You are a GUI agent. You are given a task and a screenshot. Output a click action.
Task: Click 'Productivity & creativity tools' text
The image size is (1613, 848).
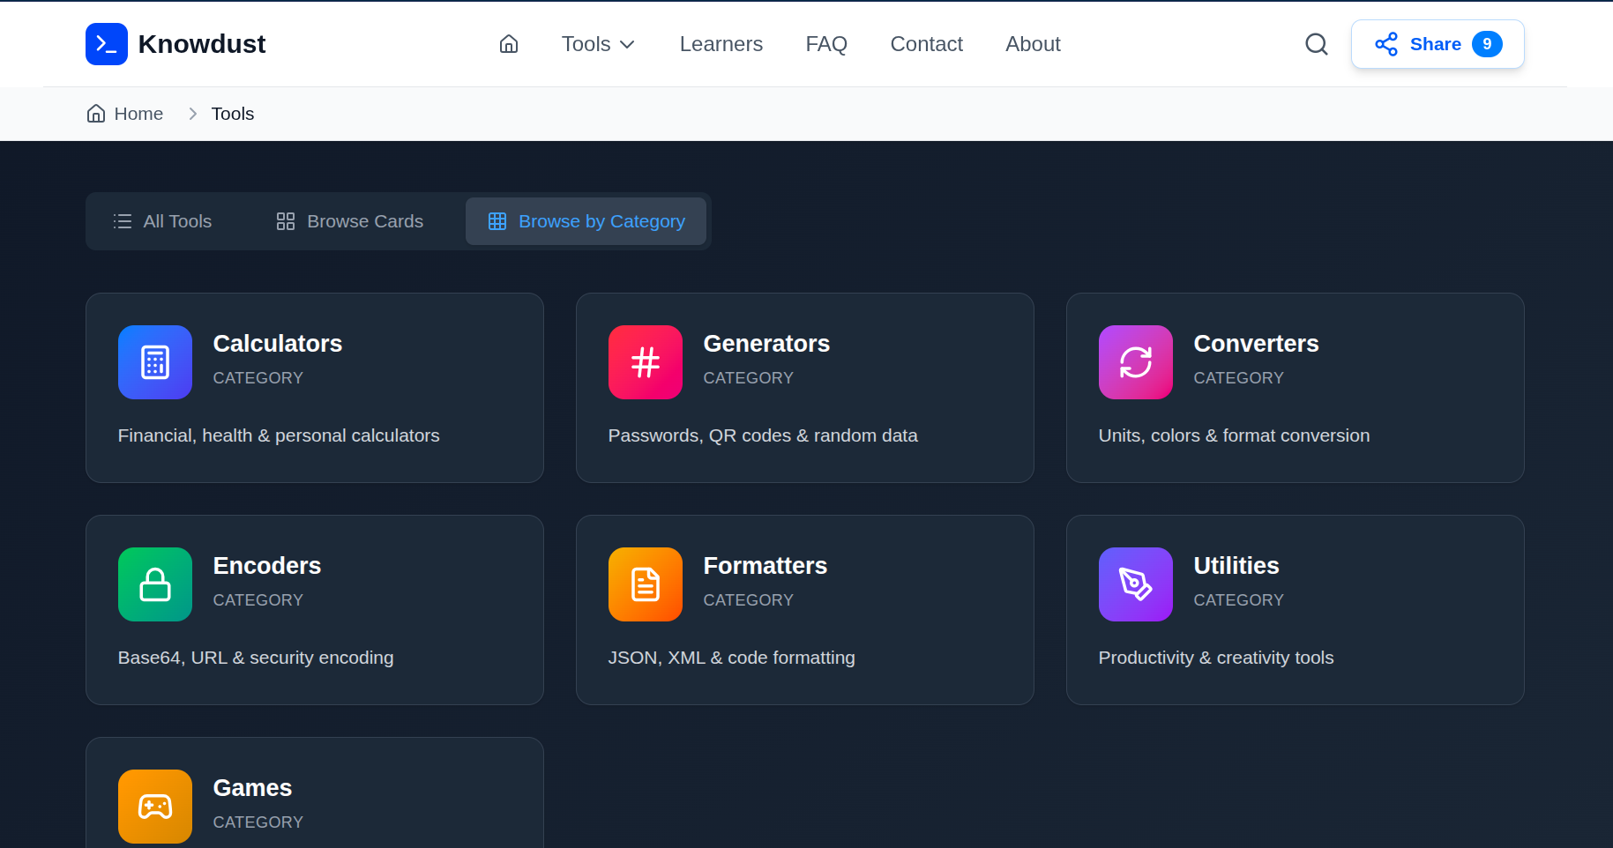tap(1216, 658)
